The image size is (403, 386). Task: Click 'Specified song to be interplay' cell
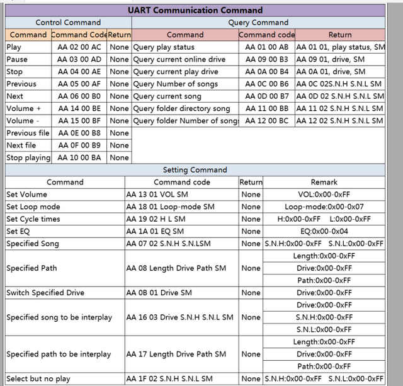(65, 317)
